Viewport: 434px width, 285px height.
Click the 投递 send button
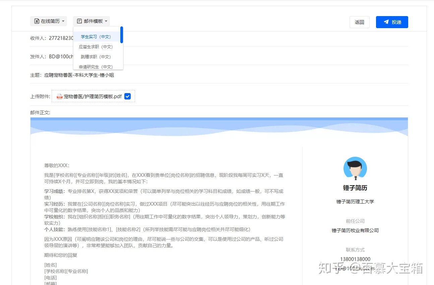point(392,22)
